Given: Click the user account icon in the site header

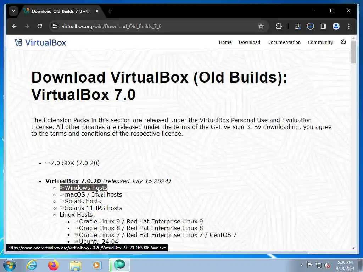Looking at the screenshot, I should 343,42.
